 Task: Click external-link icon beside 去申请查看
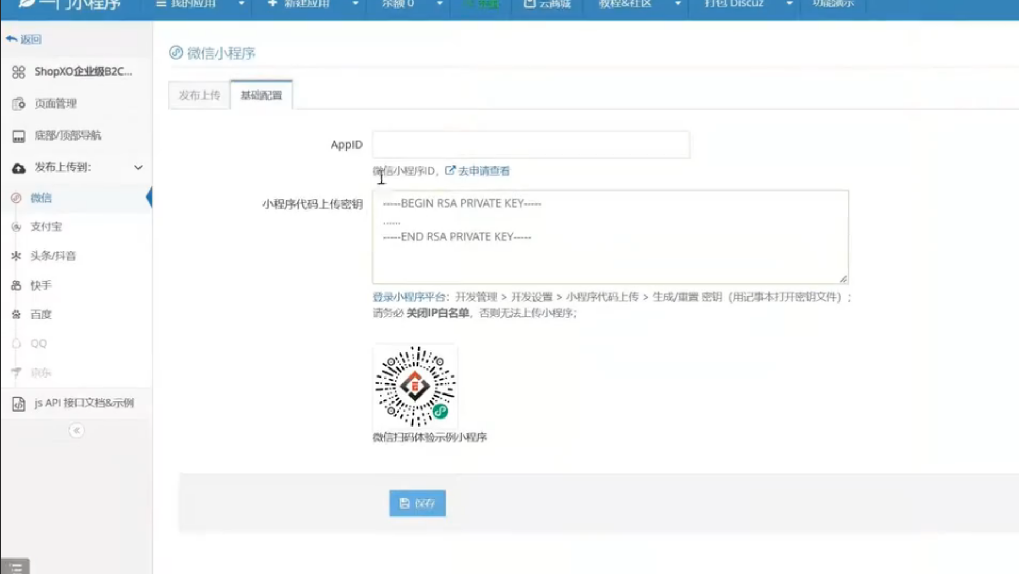click(450, 170)
